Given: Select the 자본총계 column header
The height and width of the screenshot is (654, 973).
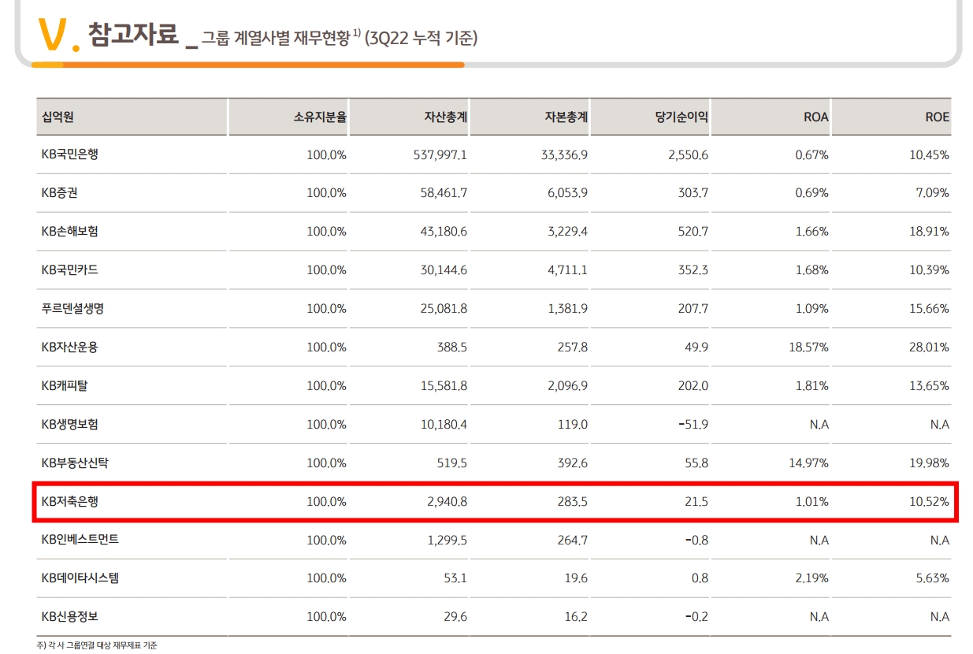Looking at the screenshot, I should 564,117.
